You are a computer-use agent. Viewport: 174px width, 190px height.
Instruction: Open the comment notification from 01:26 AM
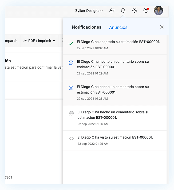(115, 118)
